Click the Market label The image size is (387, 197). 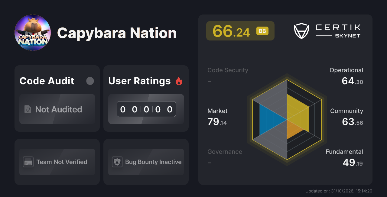(x=217, y=111)
